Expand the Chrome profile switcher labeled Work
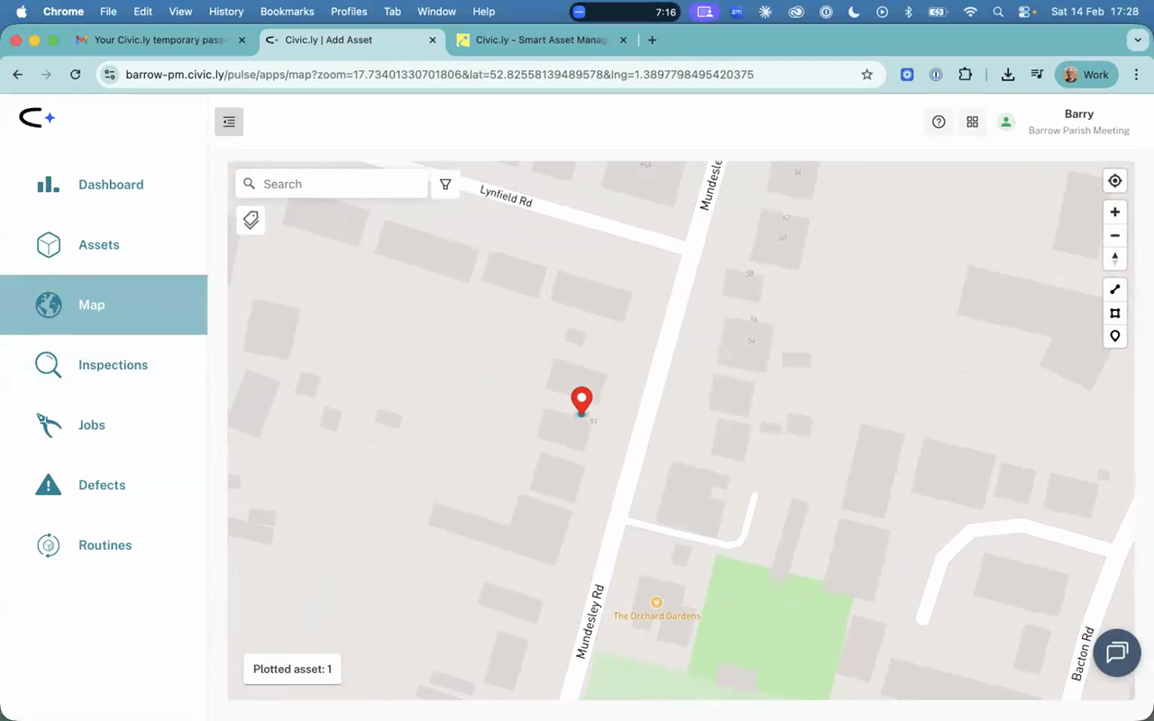Image resolution: width=1154 pixels, height=721 pixels. pyautogui.click(x=1085, y=75)
